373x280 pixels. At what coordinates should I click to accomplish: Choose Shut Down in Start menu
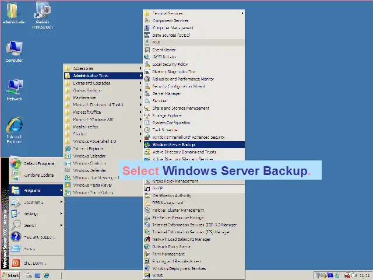[x=37, y=263]
